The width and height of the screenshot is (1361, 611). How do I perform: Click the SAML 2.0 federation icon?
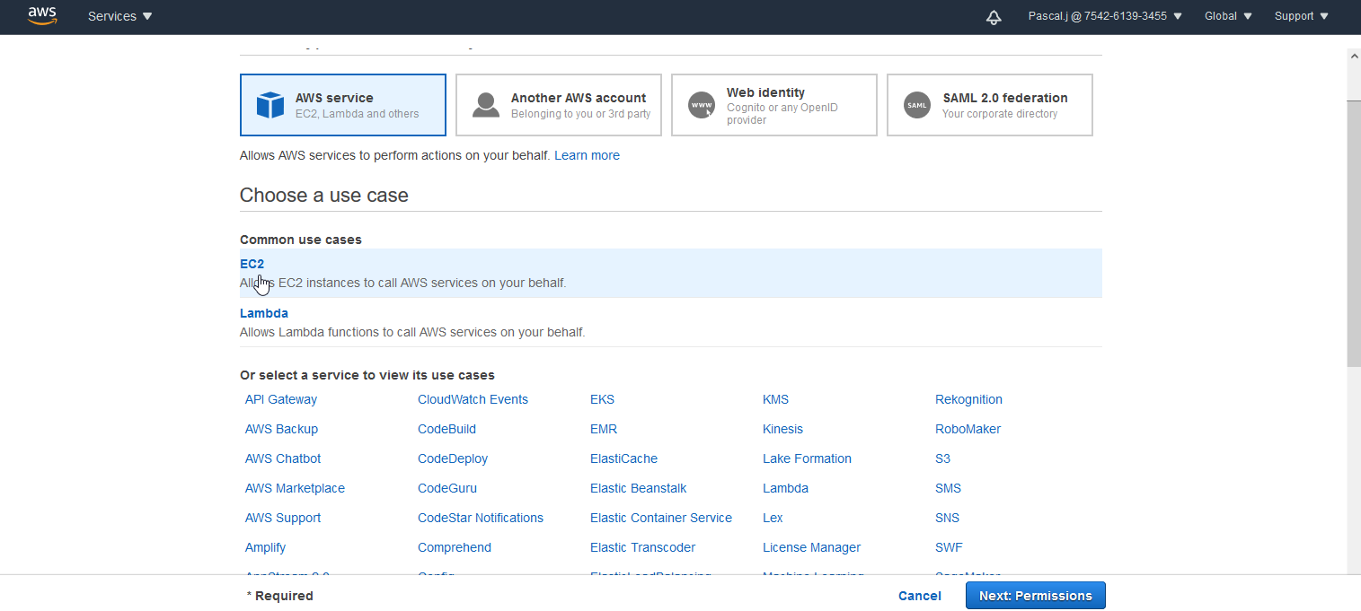[917, 105]
